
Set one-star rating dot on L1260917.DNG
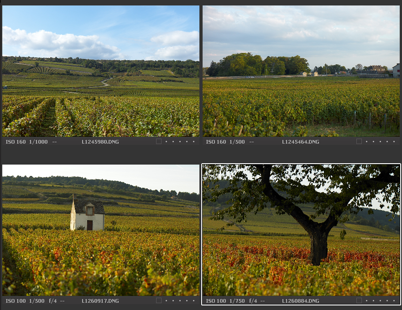click(166, 301)
